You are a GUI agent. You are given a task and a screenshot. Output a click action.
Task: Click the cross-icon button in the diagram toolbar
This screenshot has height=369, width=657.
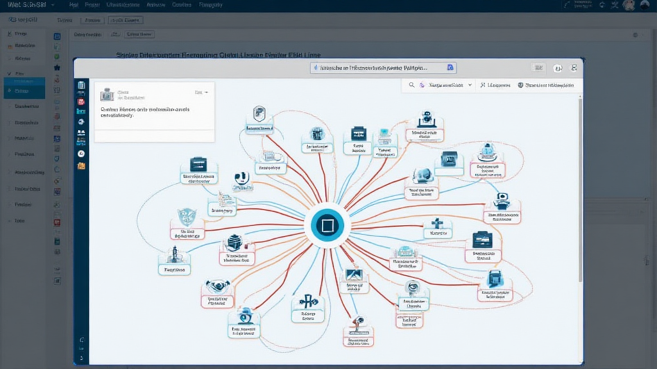pos(482,85)
